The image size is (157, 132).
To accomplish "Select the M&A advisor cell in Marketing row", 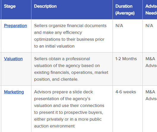I will point(151,95).
